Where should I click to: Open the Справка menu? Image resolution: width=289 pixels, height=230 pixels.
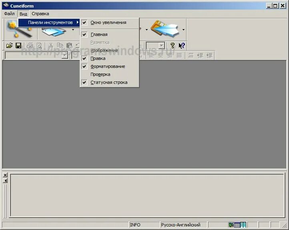pyautogui.click(x=40, y=14)
